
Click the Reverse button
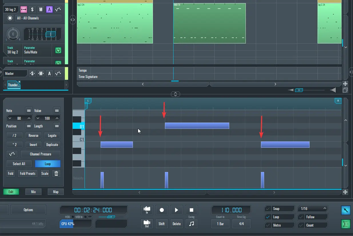[33, 135]
